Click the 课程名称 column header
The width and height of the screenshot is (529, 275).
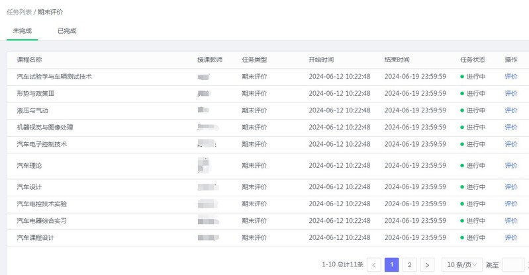coord(30,59)
